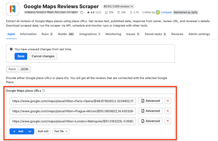
Task: Click the Maintained by Apify badge
Action: [186, 12]
